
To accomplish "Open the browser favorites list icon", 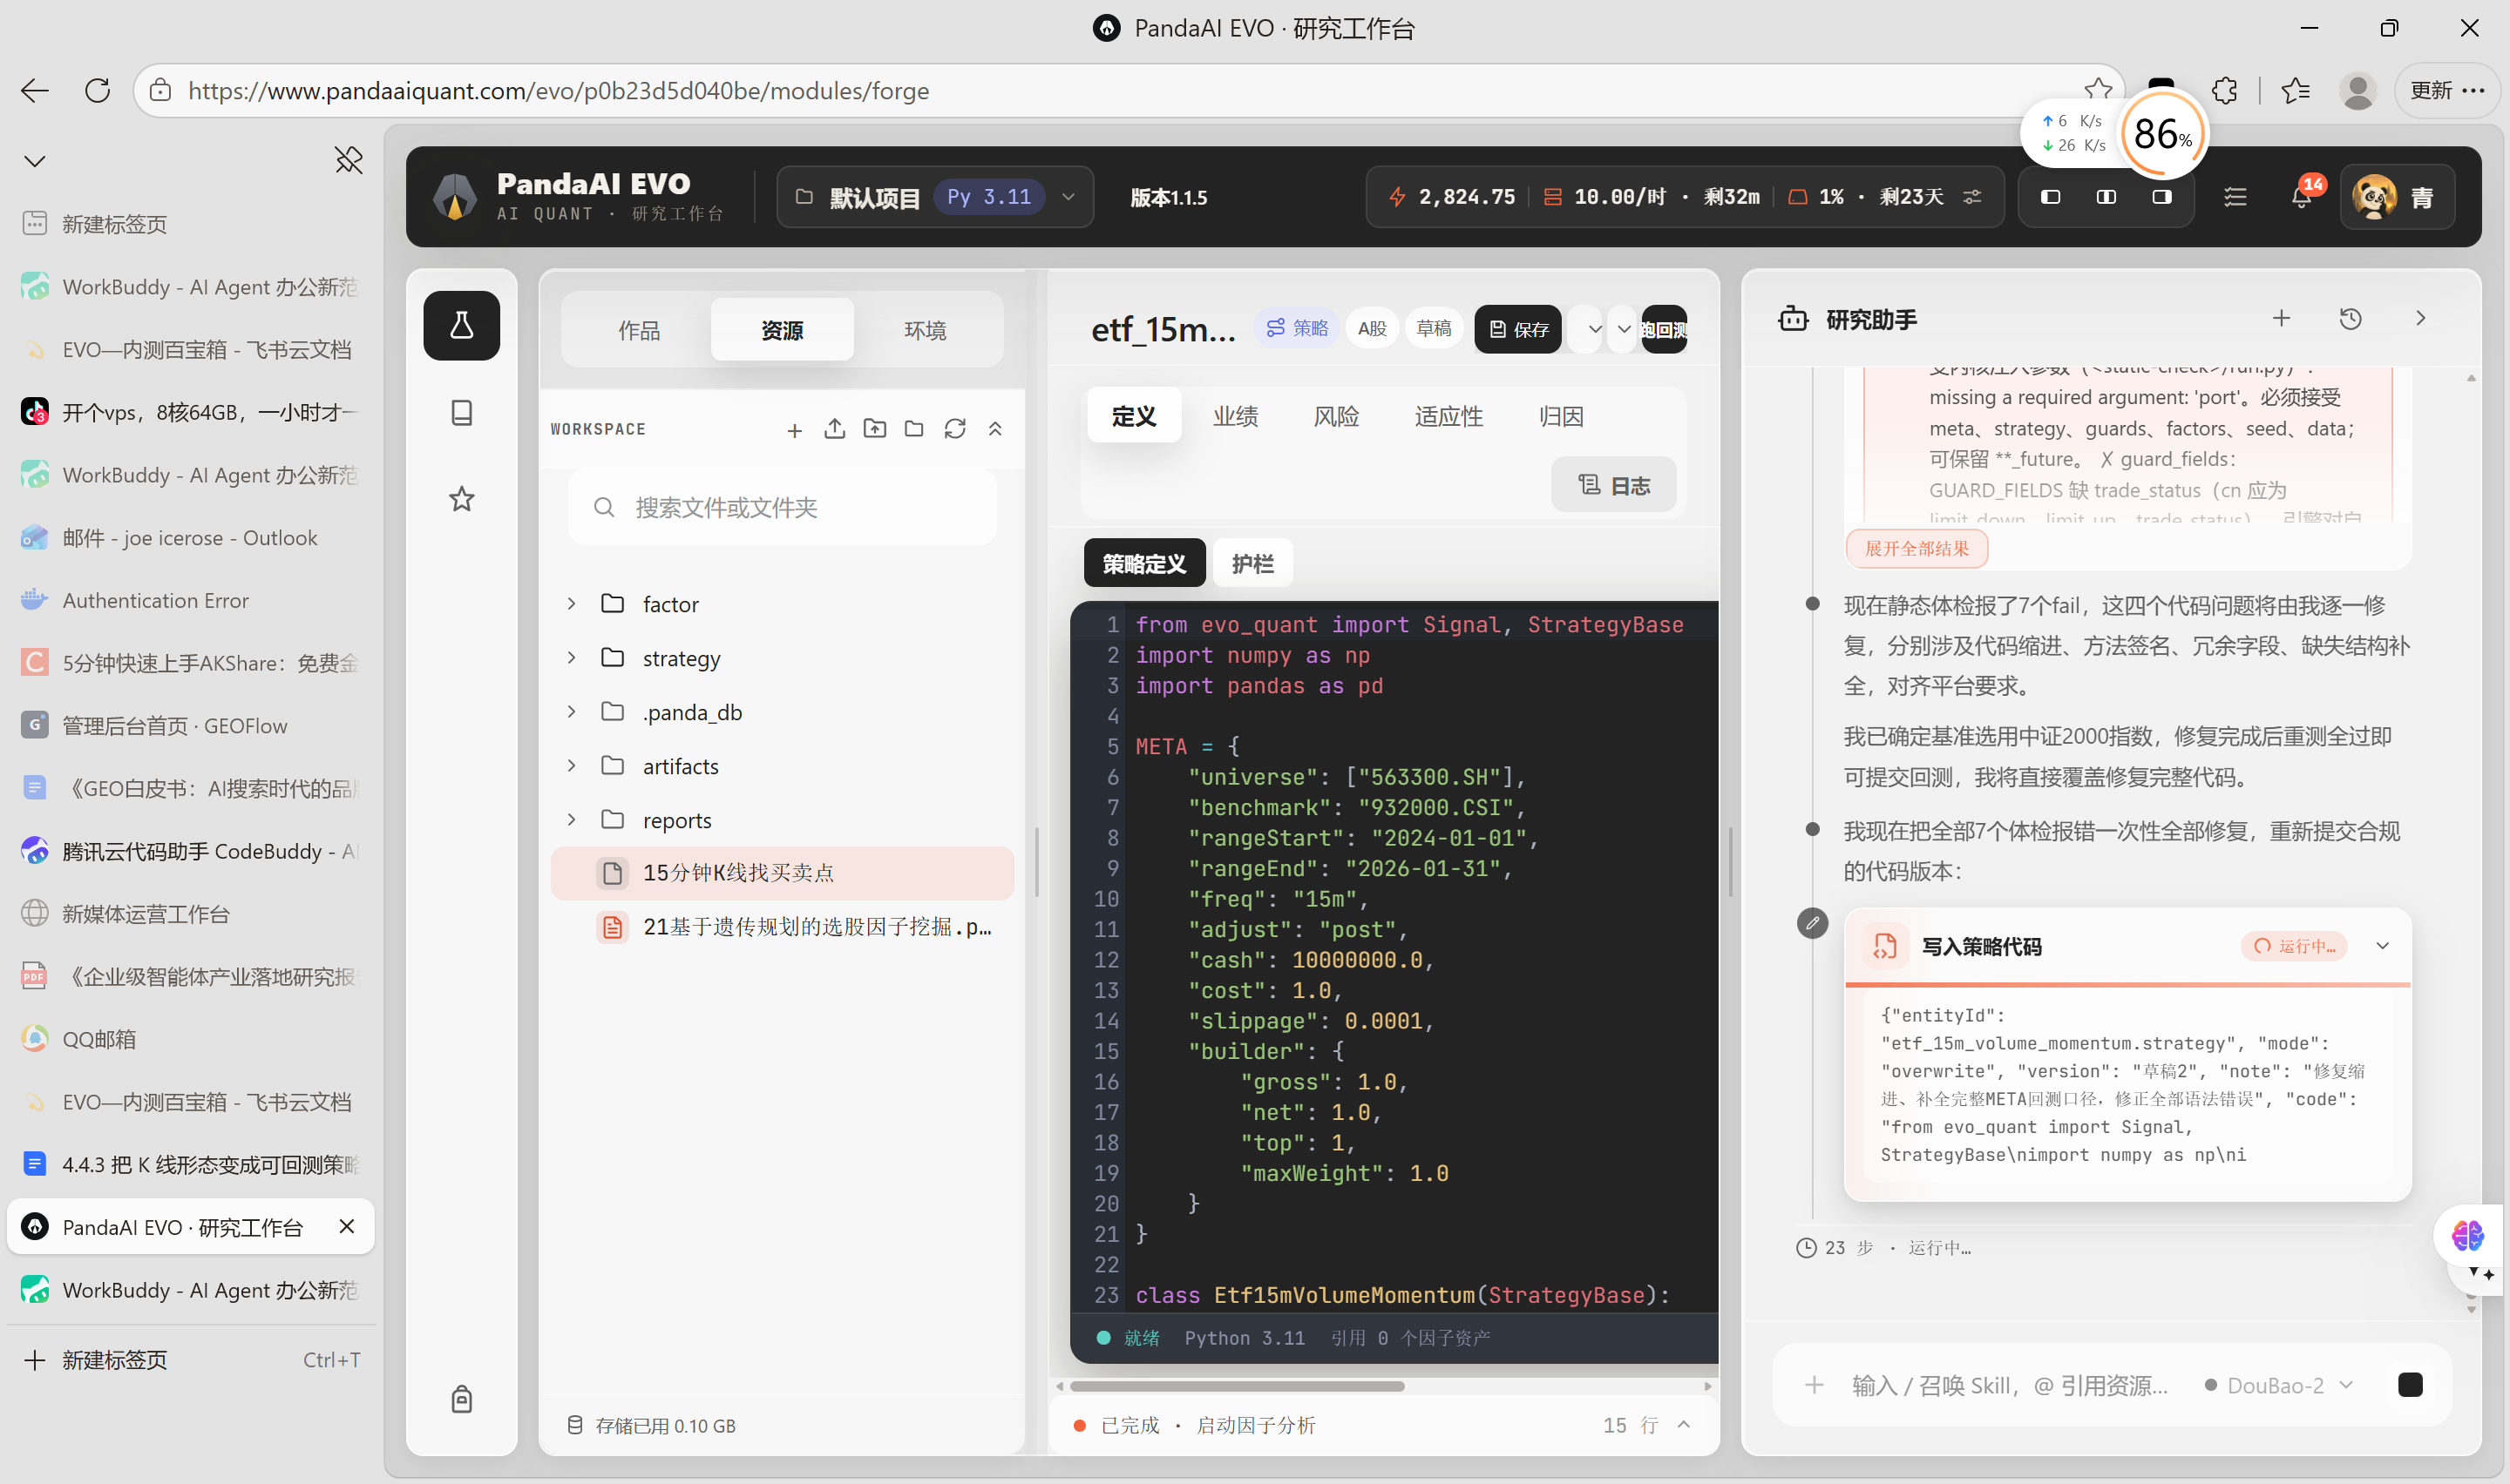I will point(2296,91).
